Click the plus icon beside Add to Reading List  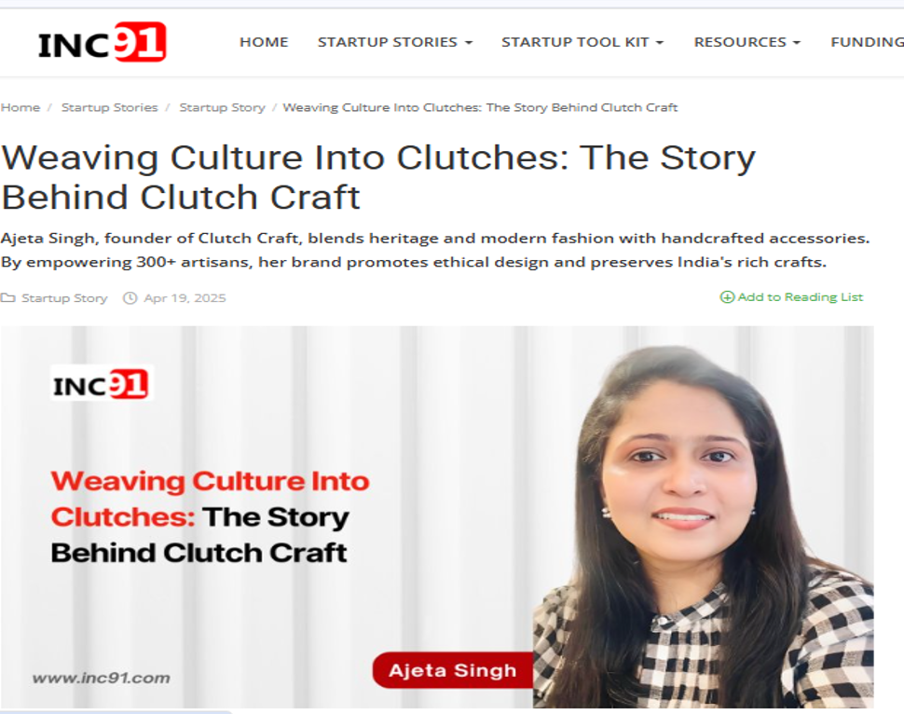[x=727, y=297]
